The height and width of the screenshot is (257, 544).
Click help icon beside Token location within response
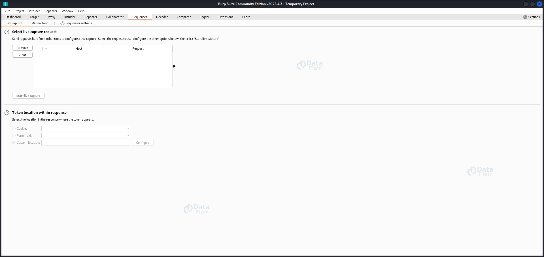click(x=7, y=113)
